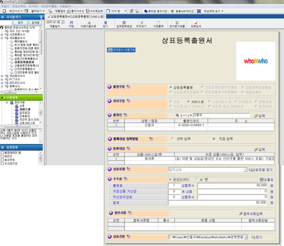The image size is (284, 246).
Task: Open the 상표견본 file path dropdown
Action: 246,237
